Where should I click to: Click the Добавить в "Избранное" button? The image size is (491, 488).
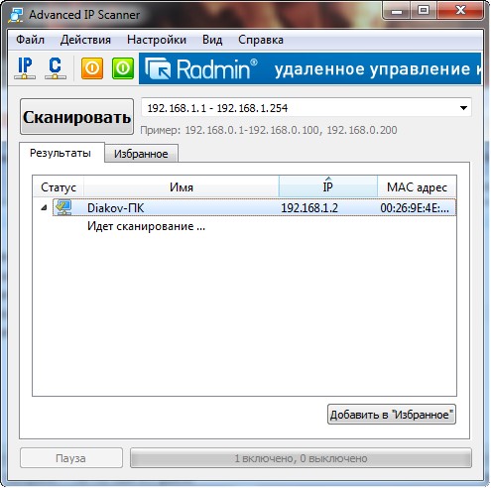tap(392, 415)
